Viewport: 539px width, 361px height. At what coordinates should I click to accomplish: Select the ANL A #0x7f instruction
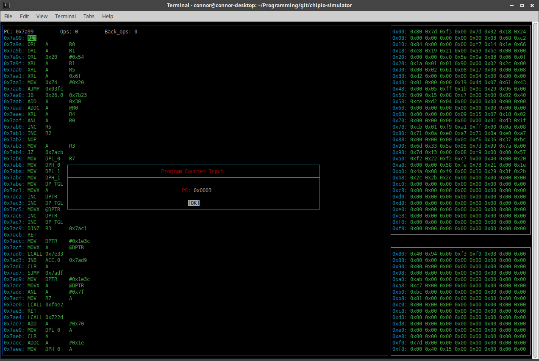[44, 292]
